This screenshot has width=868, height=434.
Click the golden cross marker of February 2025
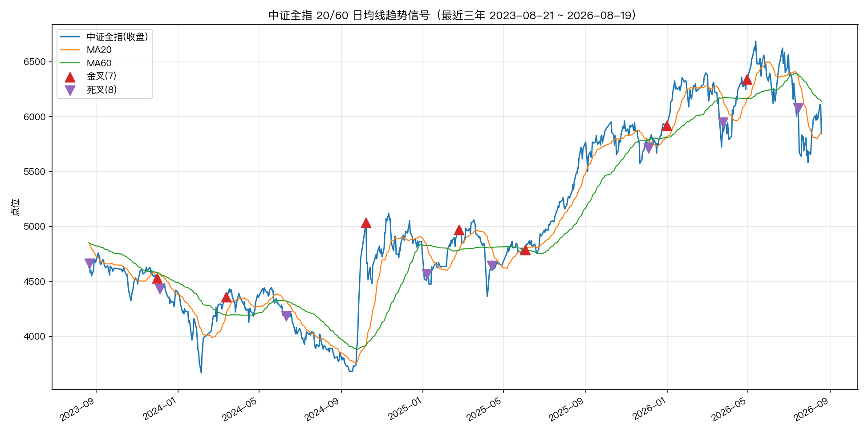[x=459, y=230]
